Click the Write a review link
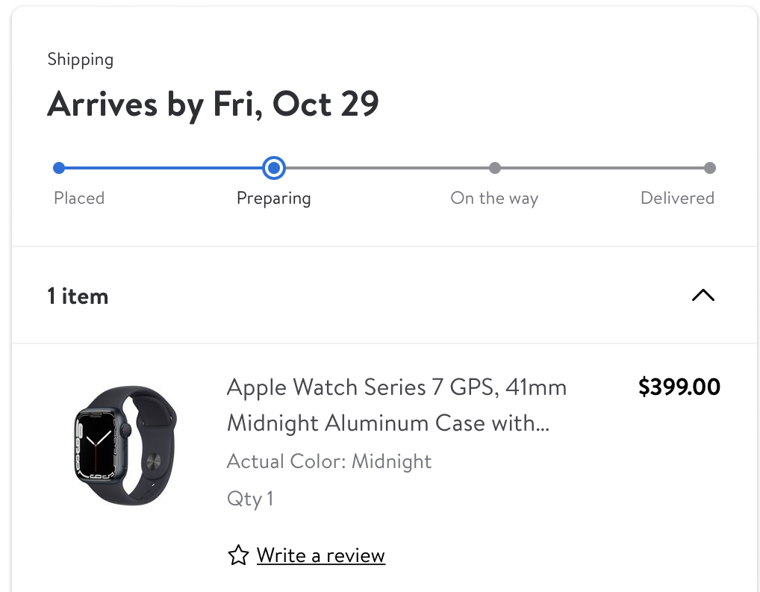This screenshot has height=592, width=760. [x=320, y=555]
